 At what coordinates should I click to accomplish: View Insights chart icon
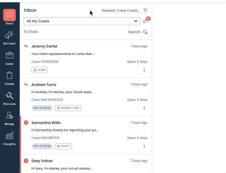pyautogui.click(x=9, y=136)
